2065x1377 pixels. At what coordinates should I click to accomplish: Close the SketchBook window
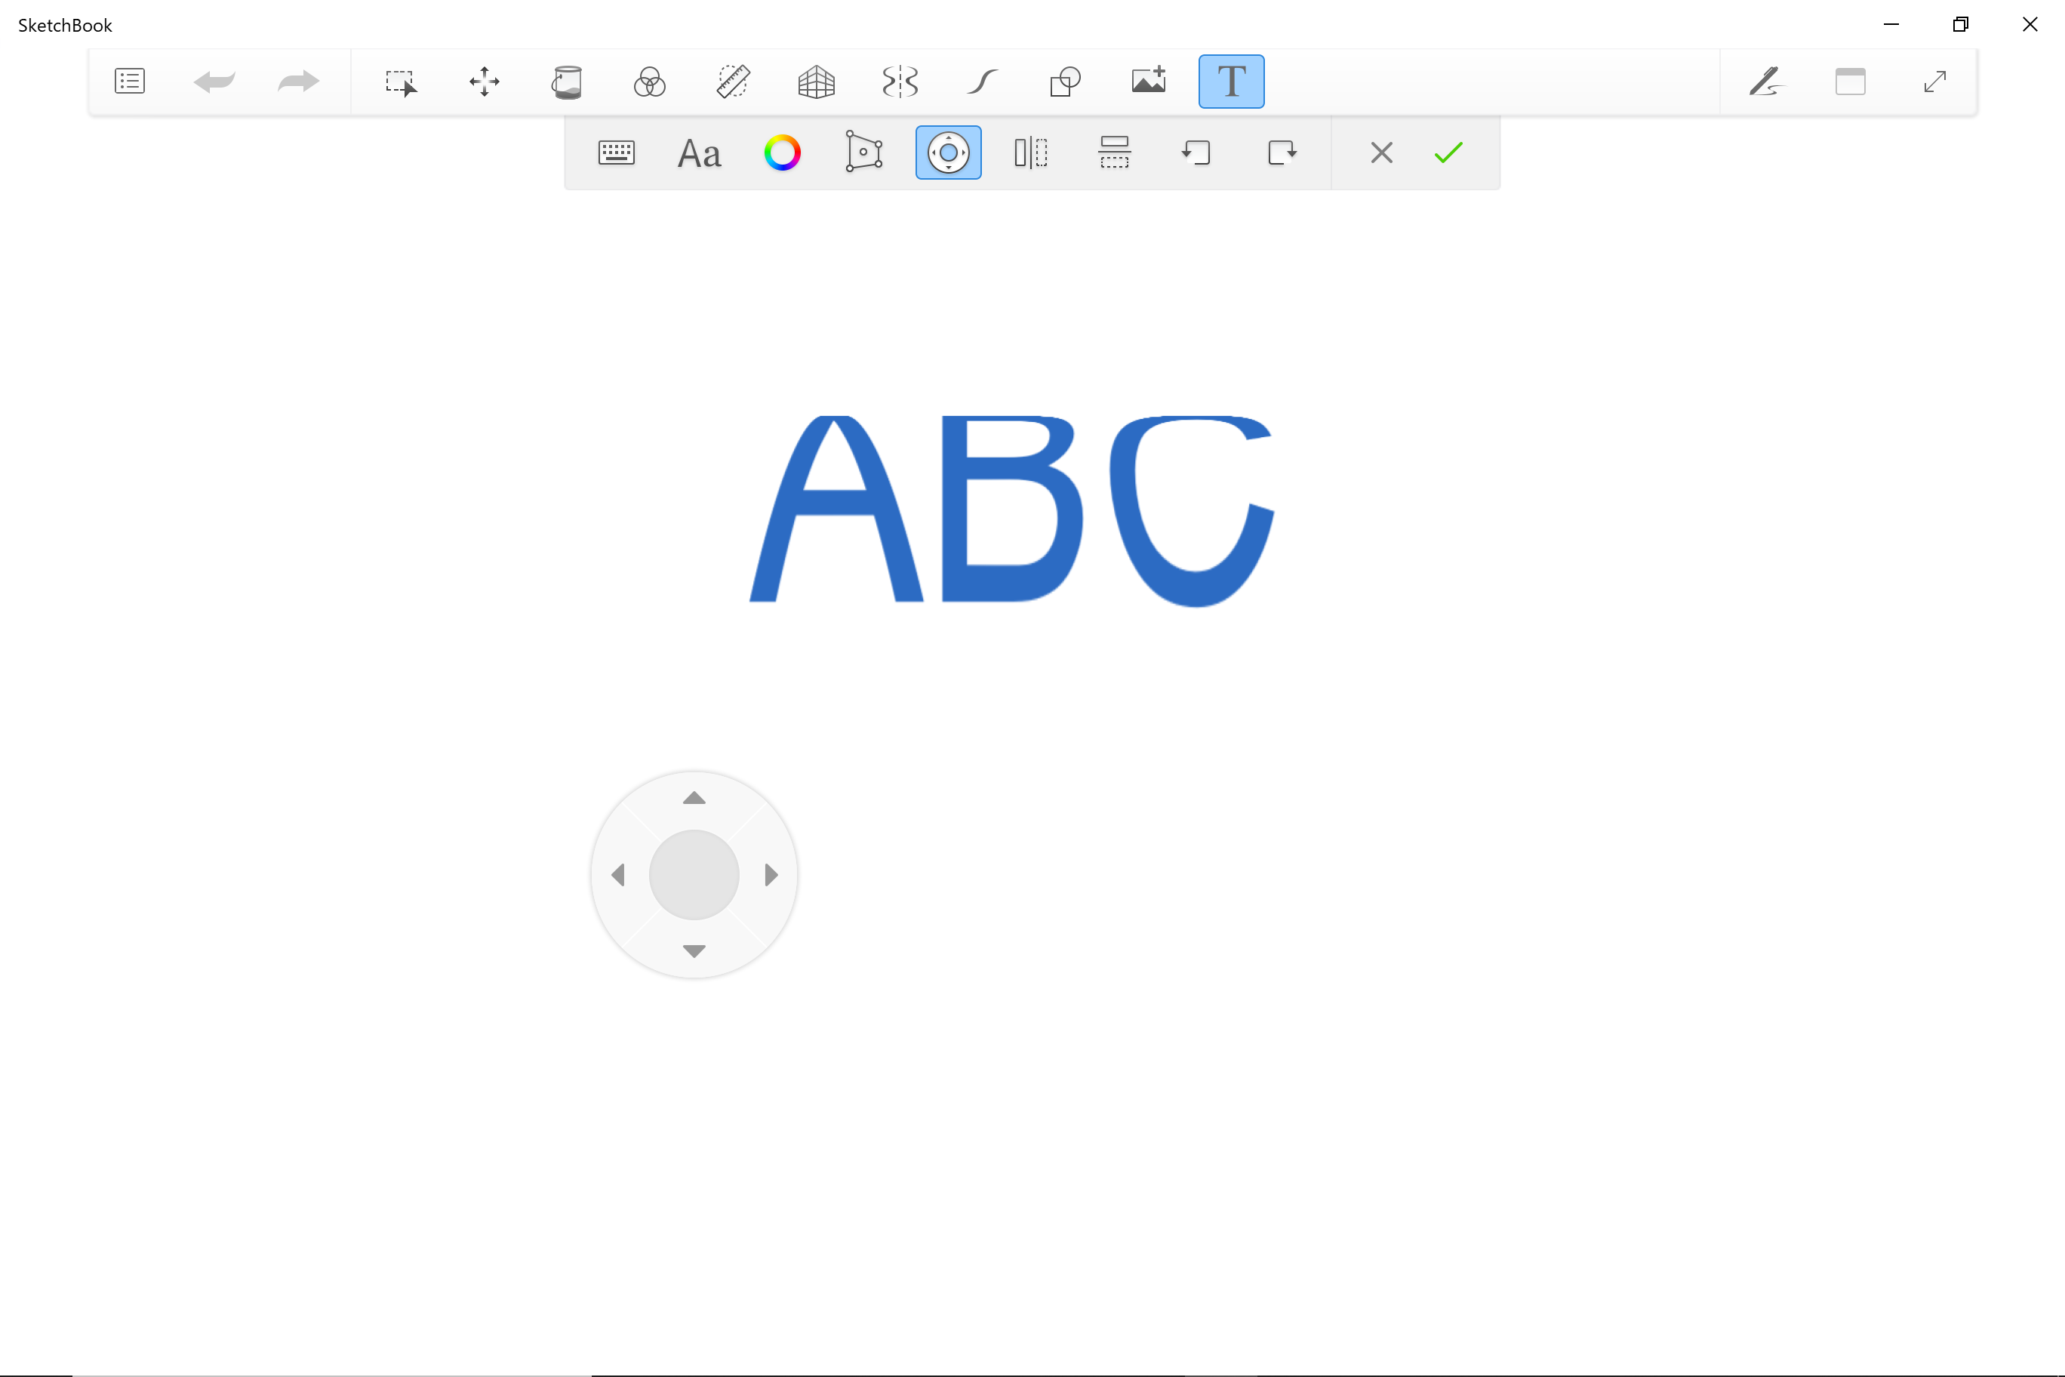[2030, 25]
